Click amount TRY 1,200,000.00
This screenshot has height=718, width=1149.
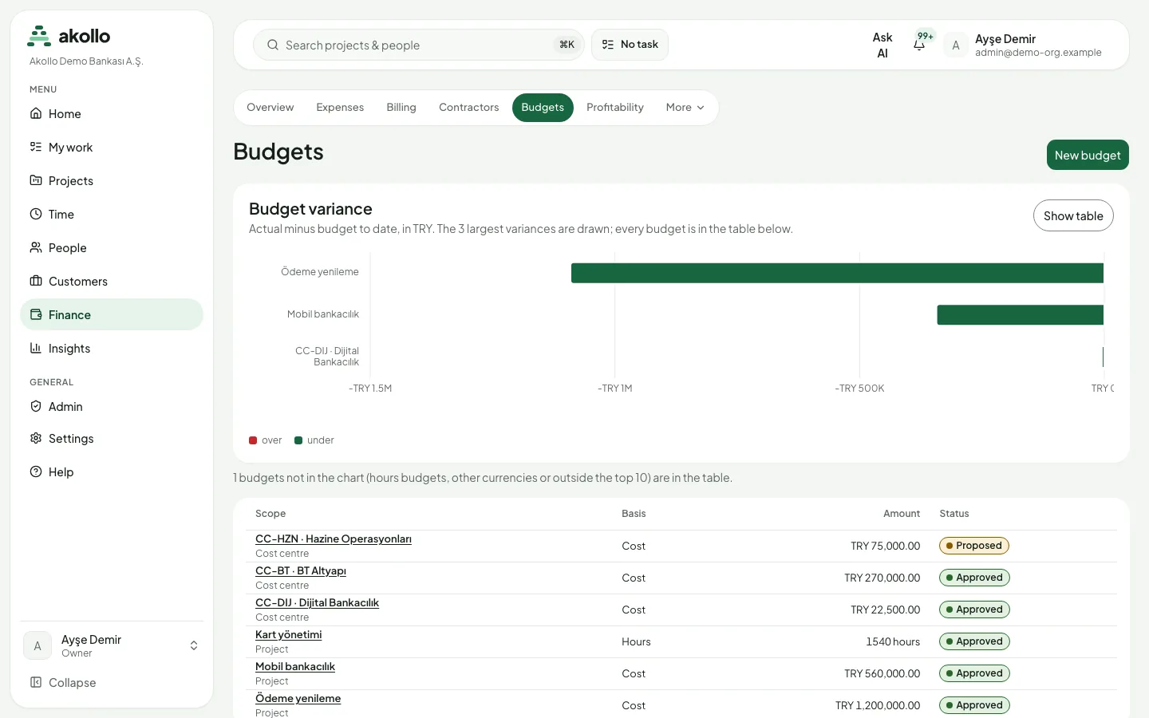point(878,706)
